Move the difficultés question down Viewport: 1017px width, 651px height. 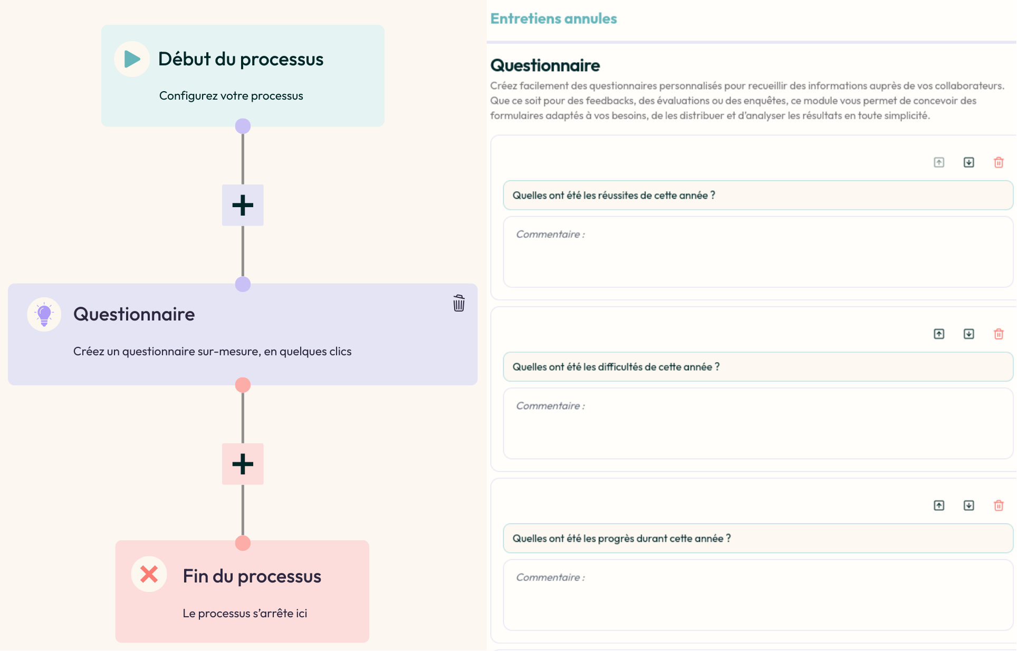(968, 334)
